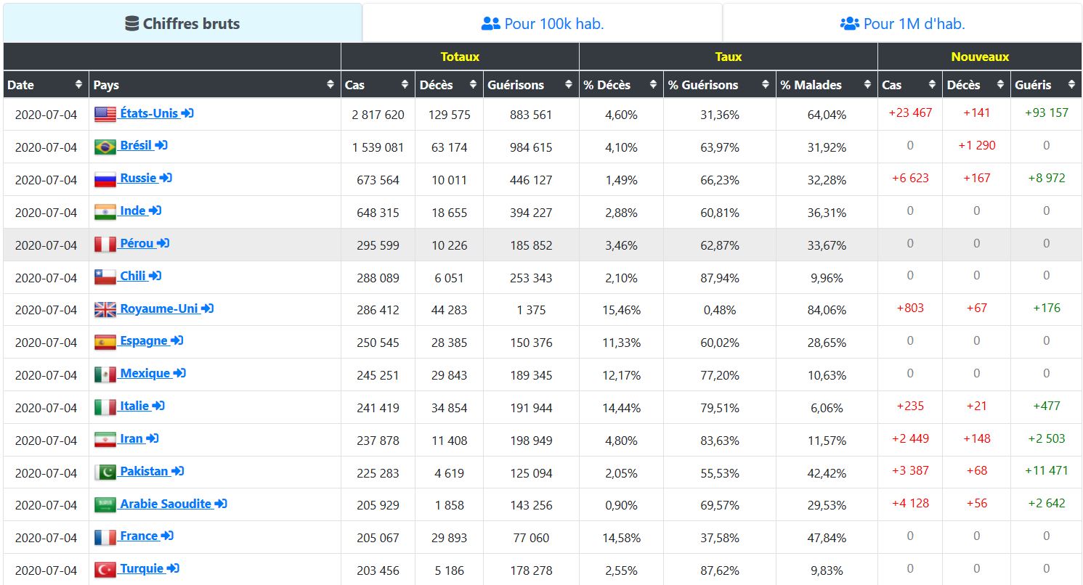
Task: Click the United States flag icon
Action: [105, 114]
